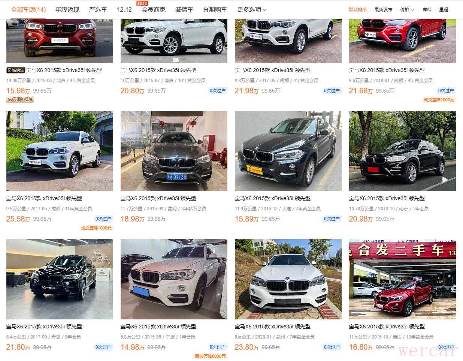Image resolution: width=463 pixels, height=361 pixels.
Task: Click 成交直降1000元 tag under 25.58万 listing
Action: coord(96,228)
